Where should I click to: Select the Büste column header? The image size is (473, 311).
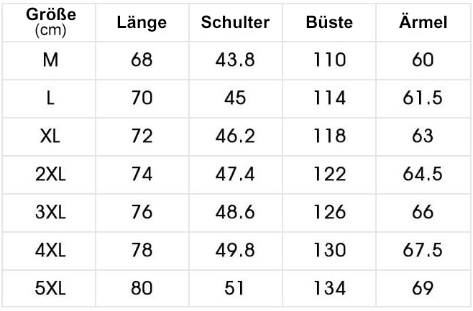tap(329, 22)
